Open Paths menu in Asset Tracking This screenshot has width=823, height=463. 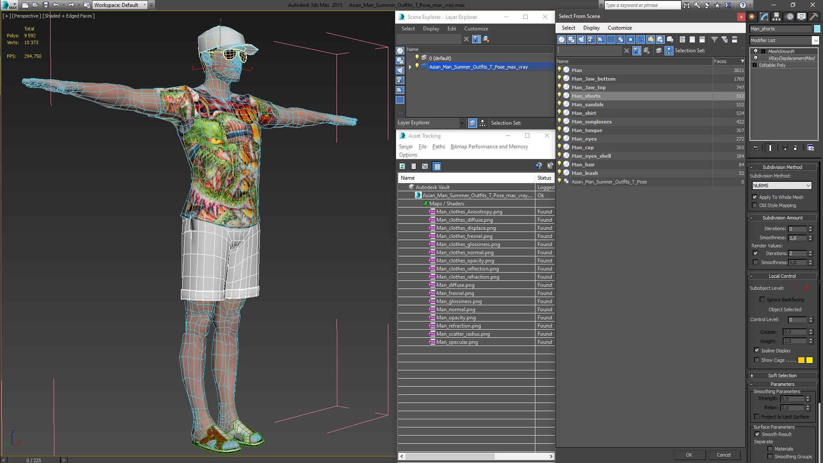[x=438, y=147]
